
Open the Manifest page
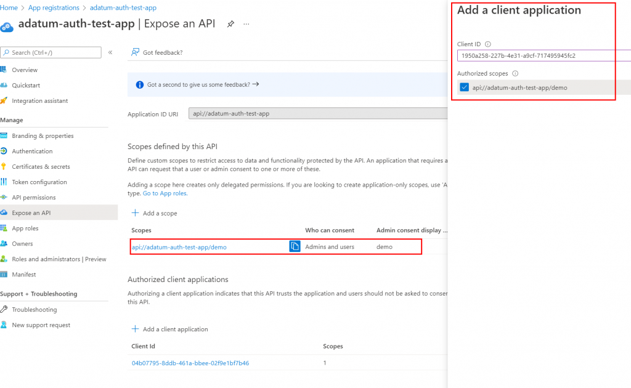24,275
